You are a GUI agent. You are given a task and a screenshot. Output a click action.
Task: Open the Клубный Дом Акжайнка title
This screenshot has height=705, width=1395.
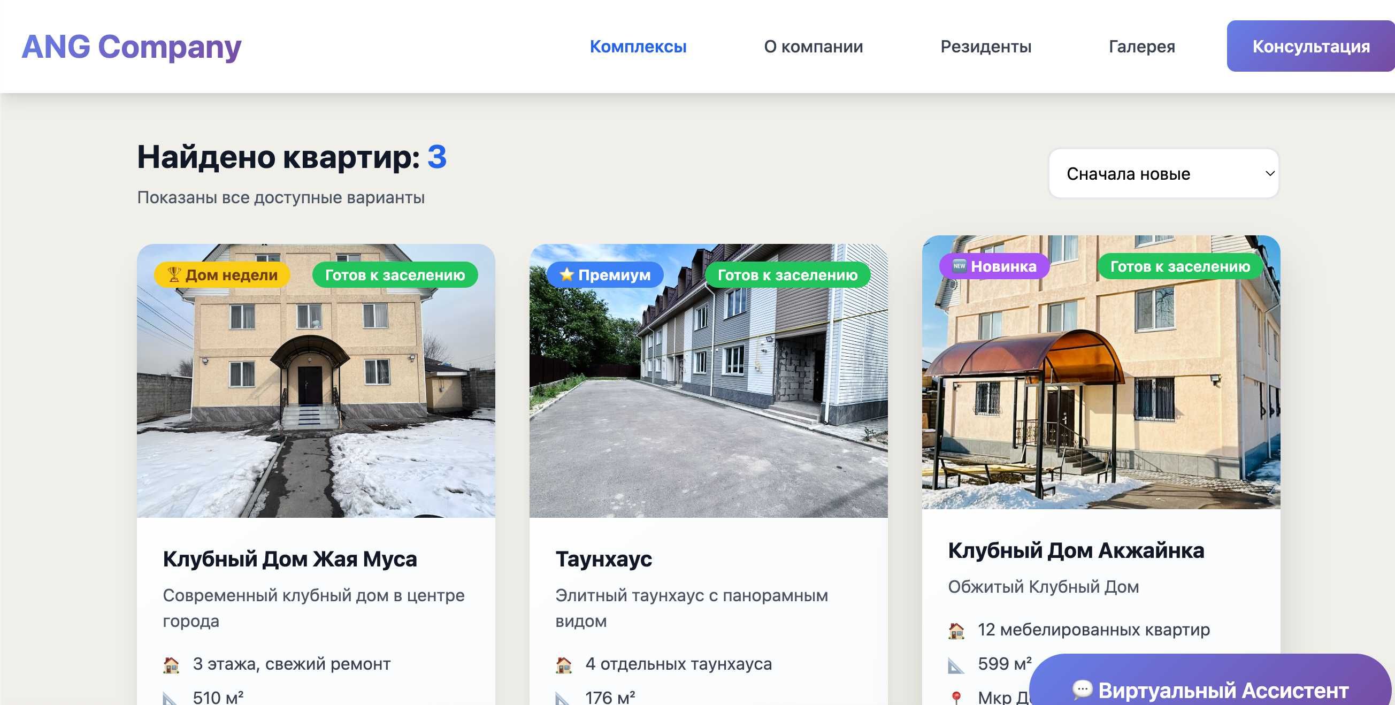1076,550
